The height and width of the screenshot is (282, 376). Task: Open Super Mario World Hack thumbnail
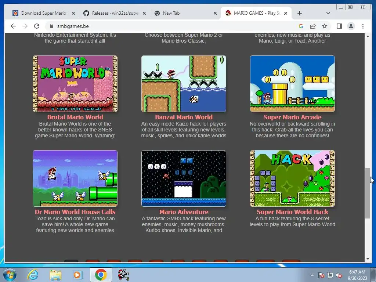point(292,178)
